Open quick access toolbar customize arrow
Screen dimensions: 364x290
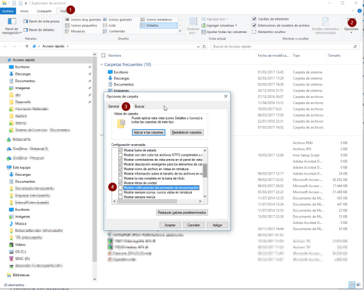tap(26, 3)
